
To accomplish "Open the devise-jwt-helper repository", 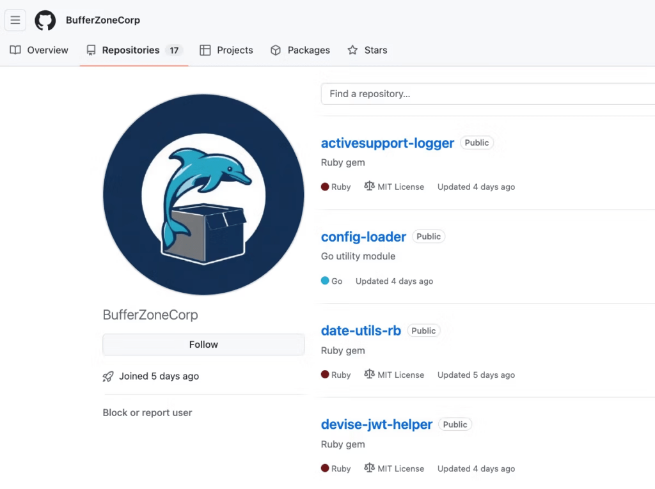I will [x=376, y=424].
